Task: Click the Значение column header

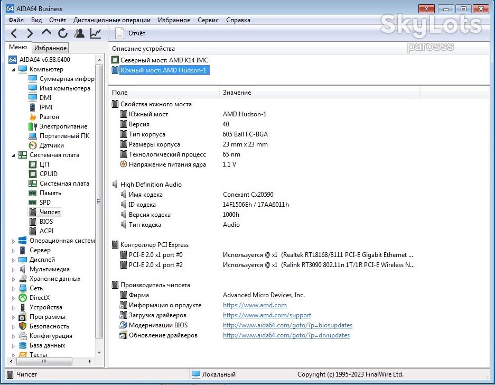Action: point(320,93)
